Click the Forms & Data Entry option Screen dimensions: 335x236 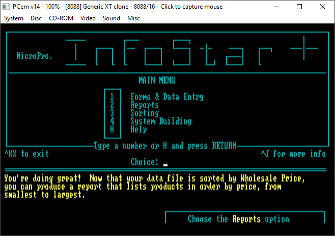(x=167, y=97)
